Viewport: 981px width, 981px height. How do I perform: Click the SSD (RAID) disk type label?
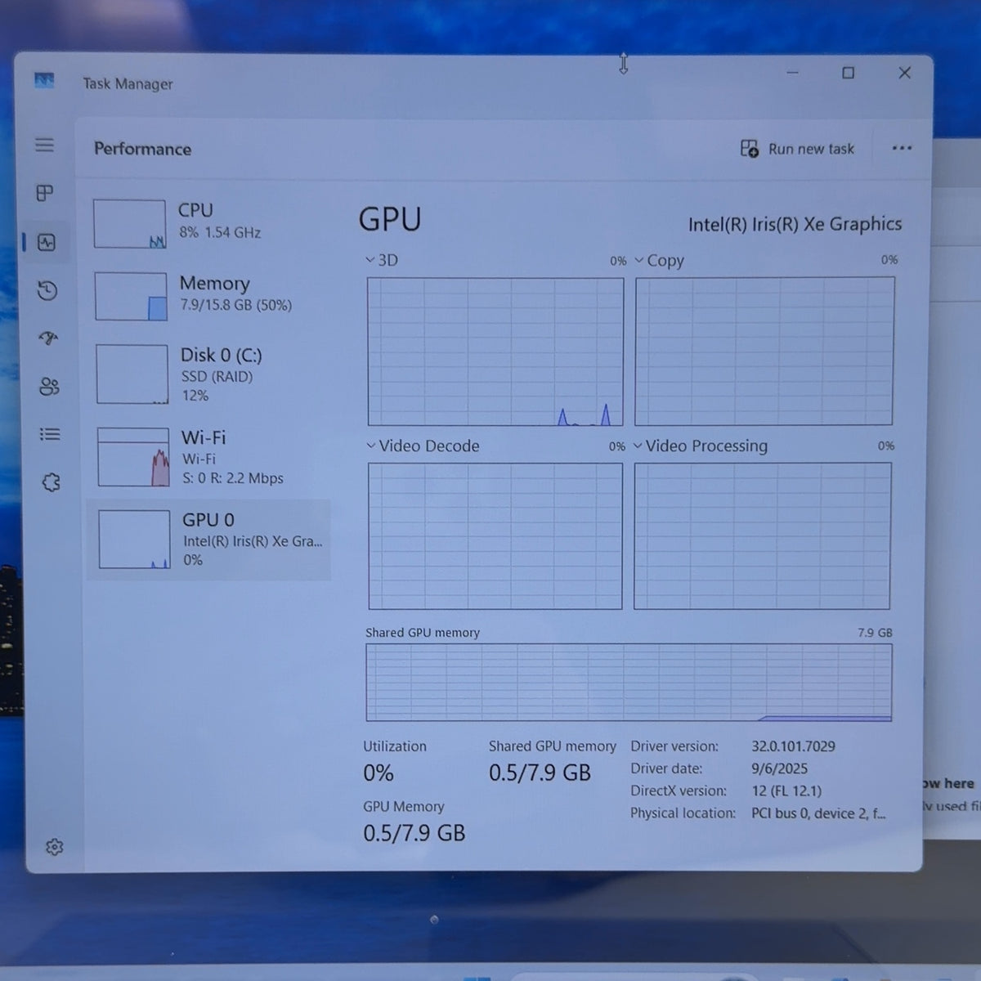[217, 377]
